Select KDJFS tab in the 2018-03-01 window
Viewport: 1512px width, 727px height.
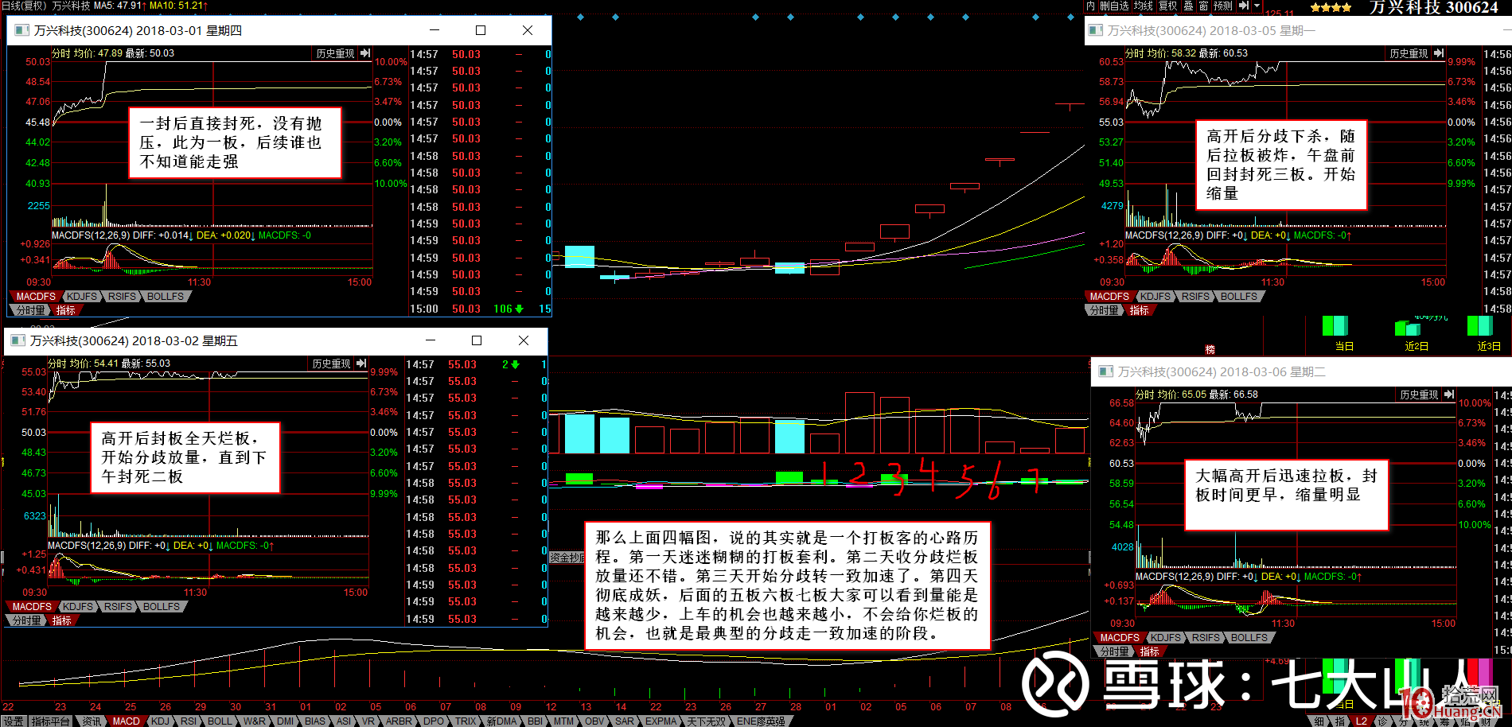click(x=82, y=297)
